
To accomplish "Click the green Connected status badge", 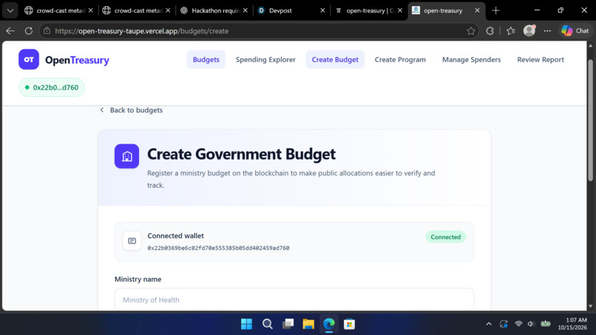I will click(x=445, y=237).
